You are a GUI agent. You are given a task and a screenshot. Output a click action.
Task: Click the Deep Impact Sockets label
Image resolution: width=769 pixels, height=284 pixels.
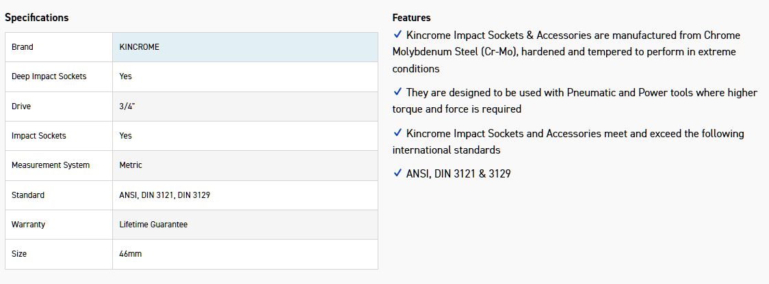click(x=49, y=76)
